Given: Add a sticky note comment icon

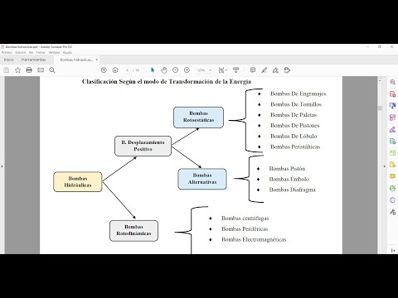Looking at the screenshot, I should coord(253,70).
